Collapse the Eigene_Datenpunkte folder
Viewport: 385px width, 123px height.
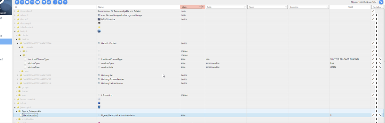coord(16,111)
